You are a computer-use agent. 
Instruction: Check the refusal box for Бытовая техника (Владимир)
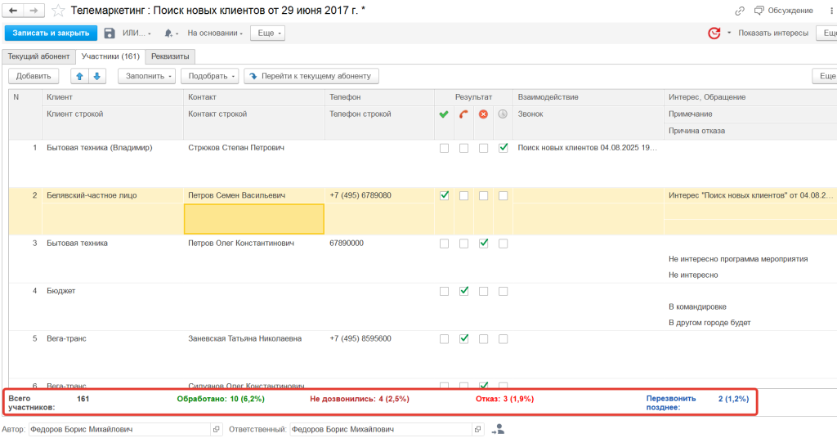pos(483,149)
